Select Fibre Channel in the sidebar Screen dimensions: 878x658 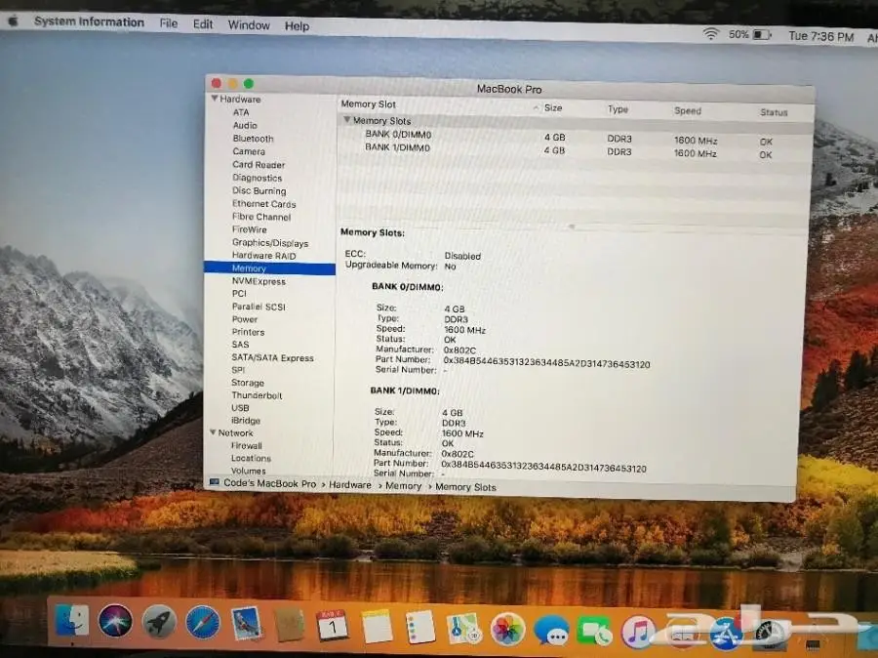click(261, 217)
